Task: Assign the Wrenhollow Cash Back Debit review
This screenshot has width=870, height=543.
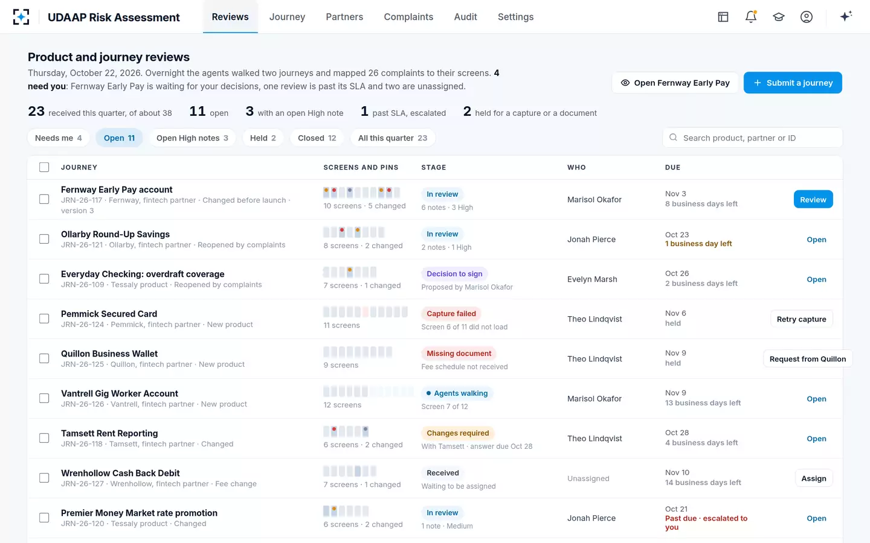Action: click(814, 478)
